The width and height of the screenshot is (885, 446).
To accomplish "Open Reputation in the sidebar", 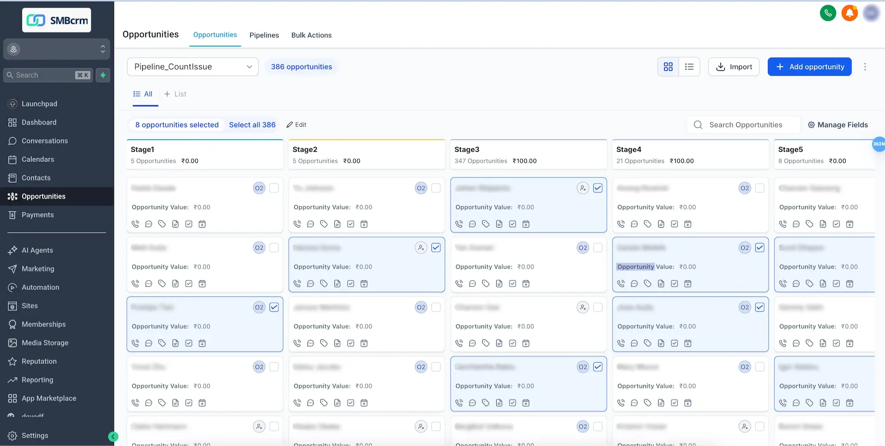I will (39, 361).
